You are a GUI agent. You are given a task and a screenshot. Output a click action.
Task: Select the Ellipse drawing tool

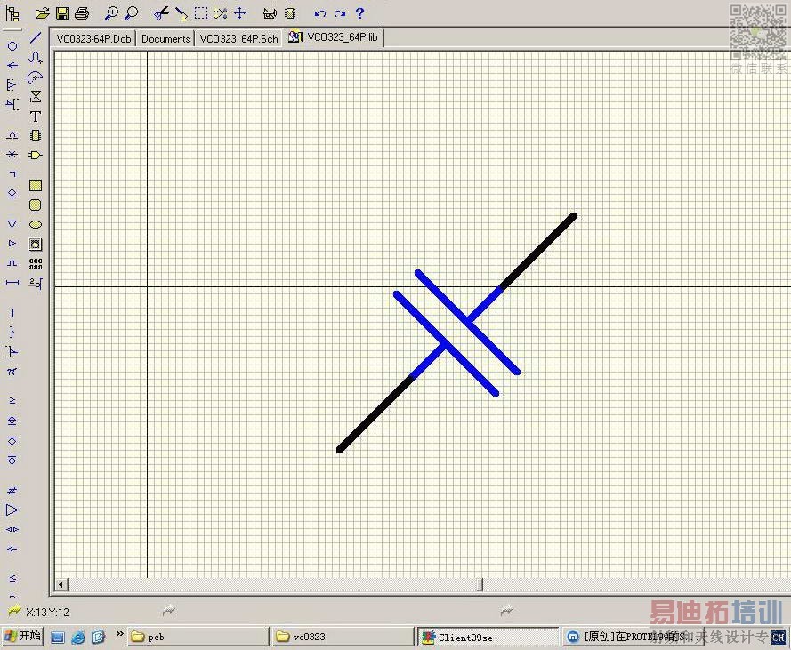coord(36,225)
